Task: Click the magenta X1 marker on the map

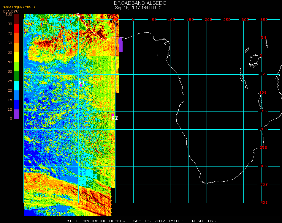Action: pos(81,86)
